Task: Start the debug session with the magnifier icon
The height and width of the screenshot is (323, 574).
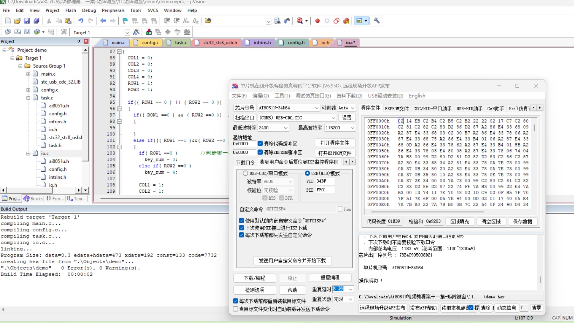Action: click(300, 21)
